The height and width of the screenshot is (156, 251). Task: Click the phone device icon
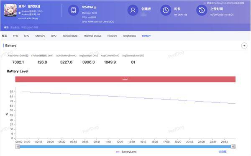(x=74, y=10)
